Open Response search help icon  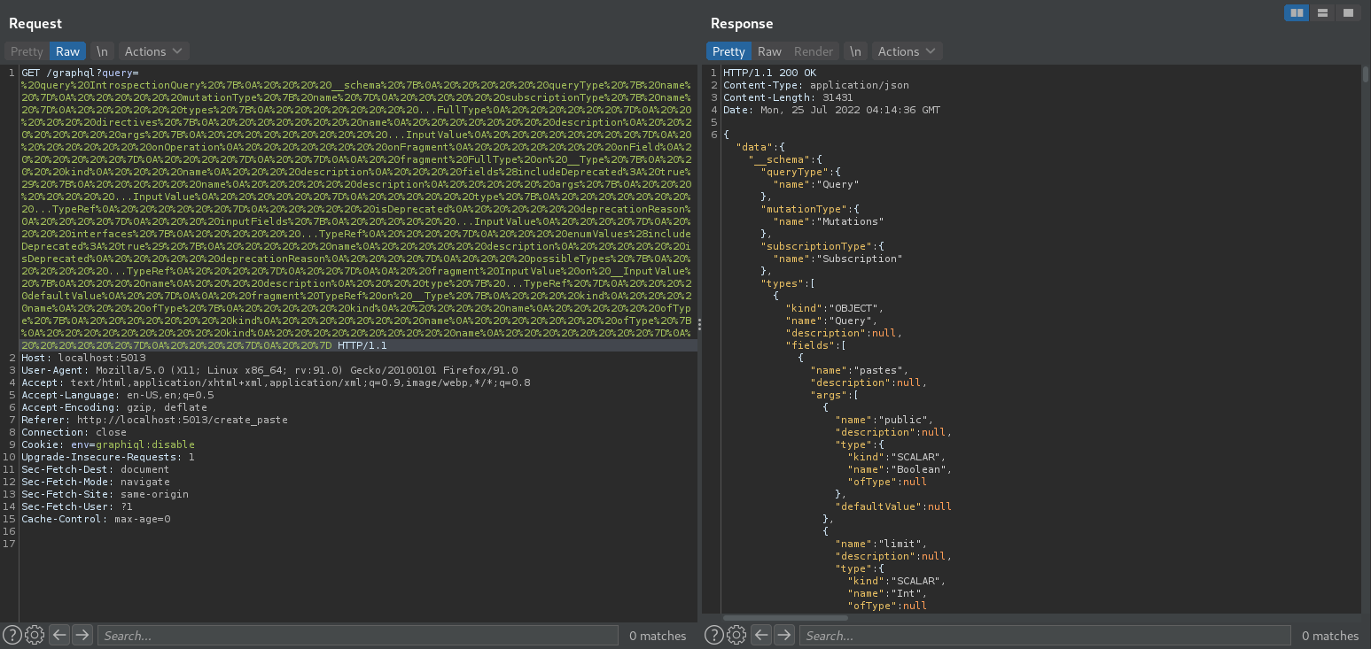point(714,635)
